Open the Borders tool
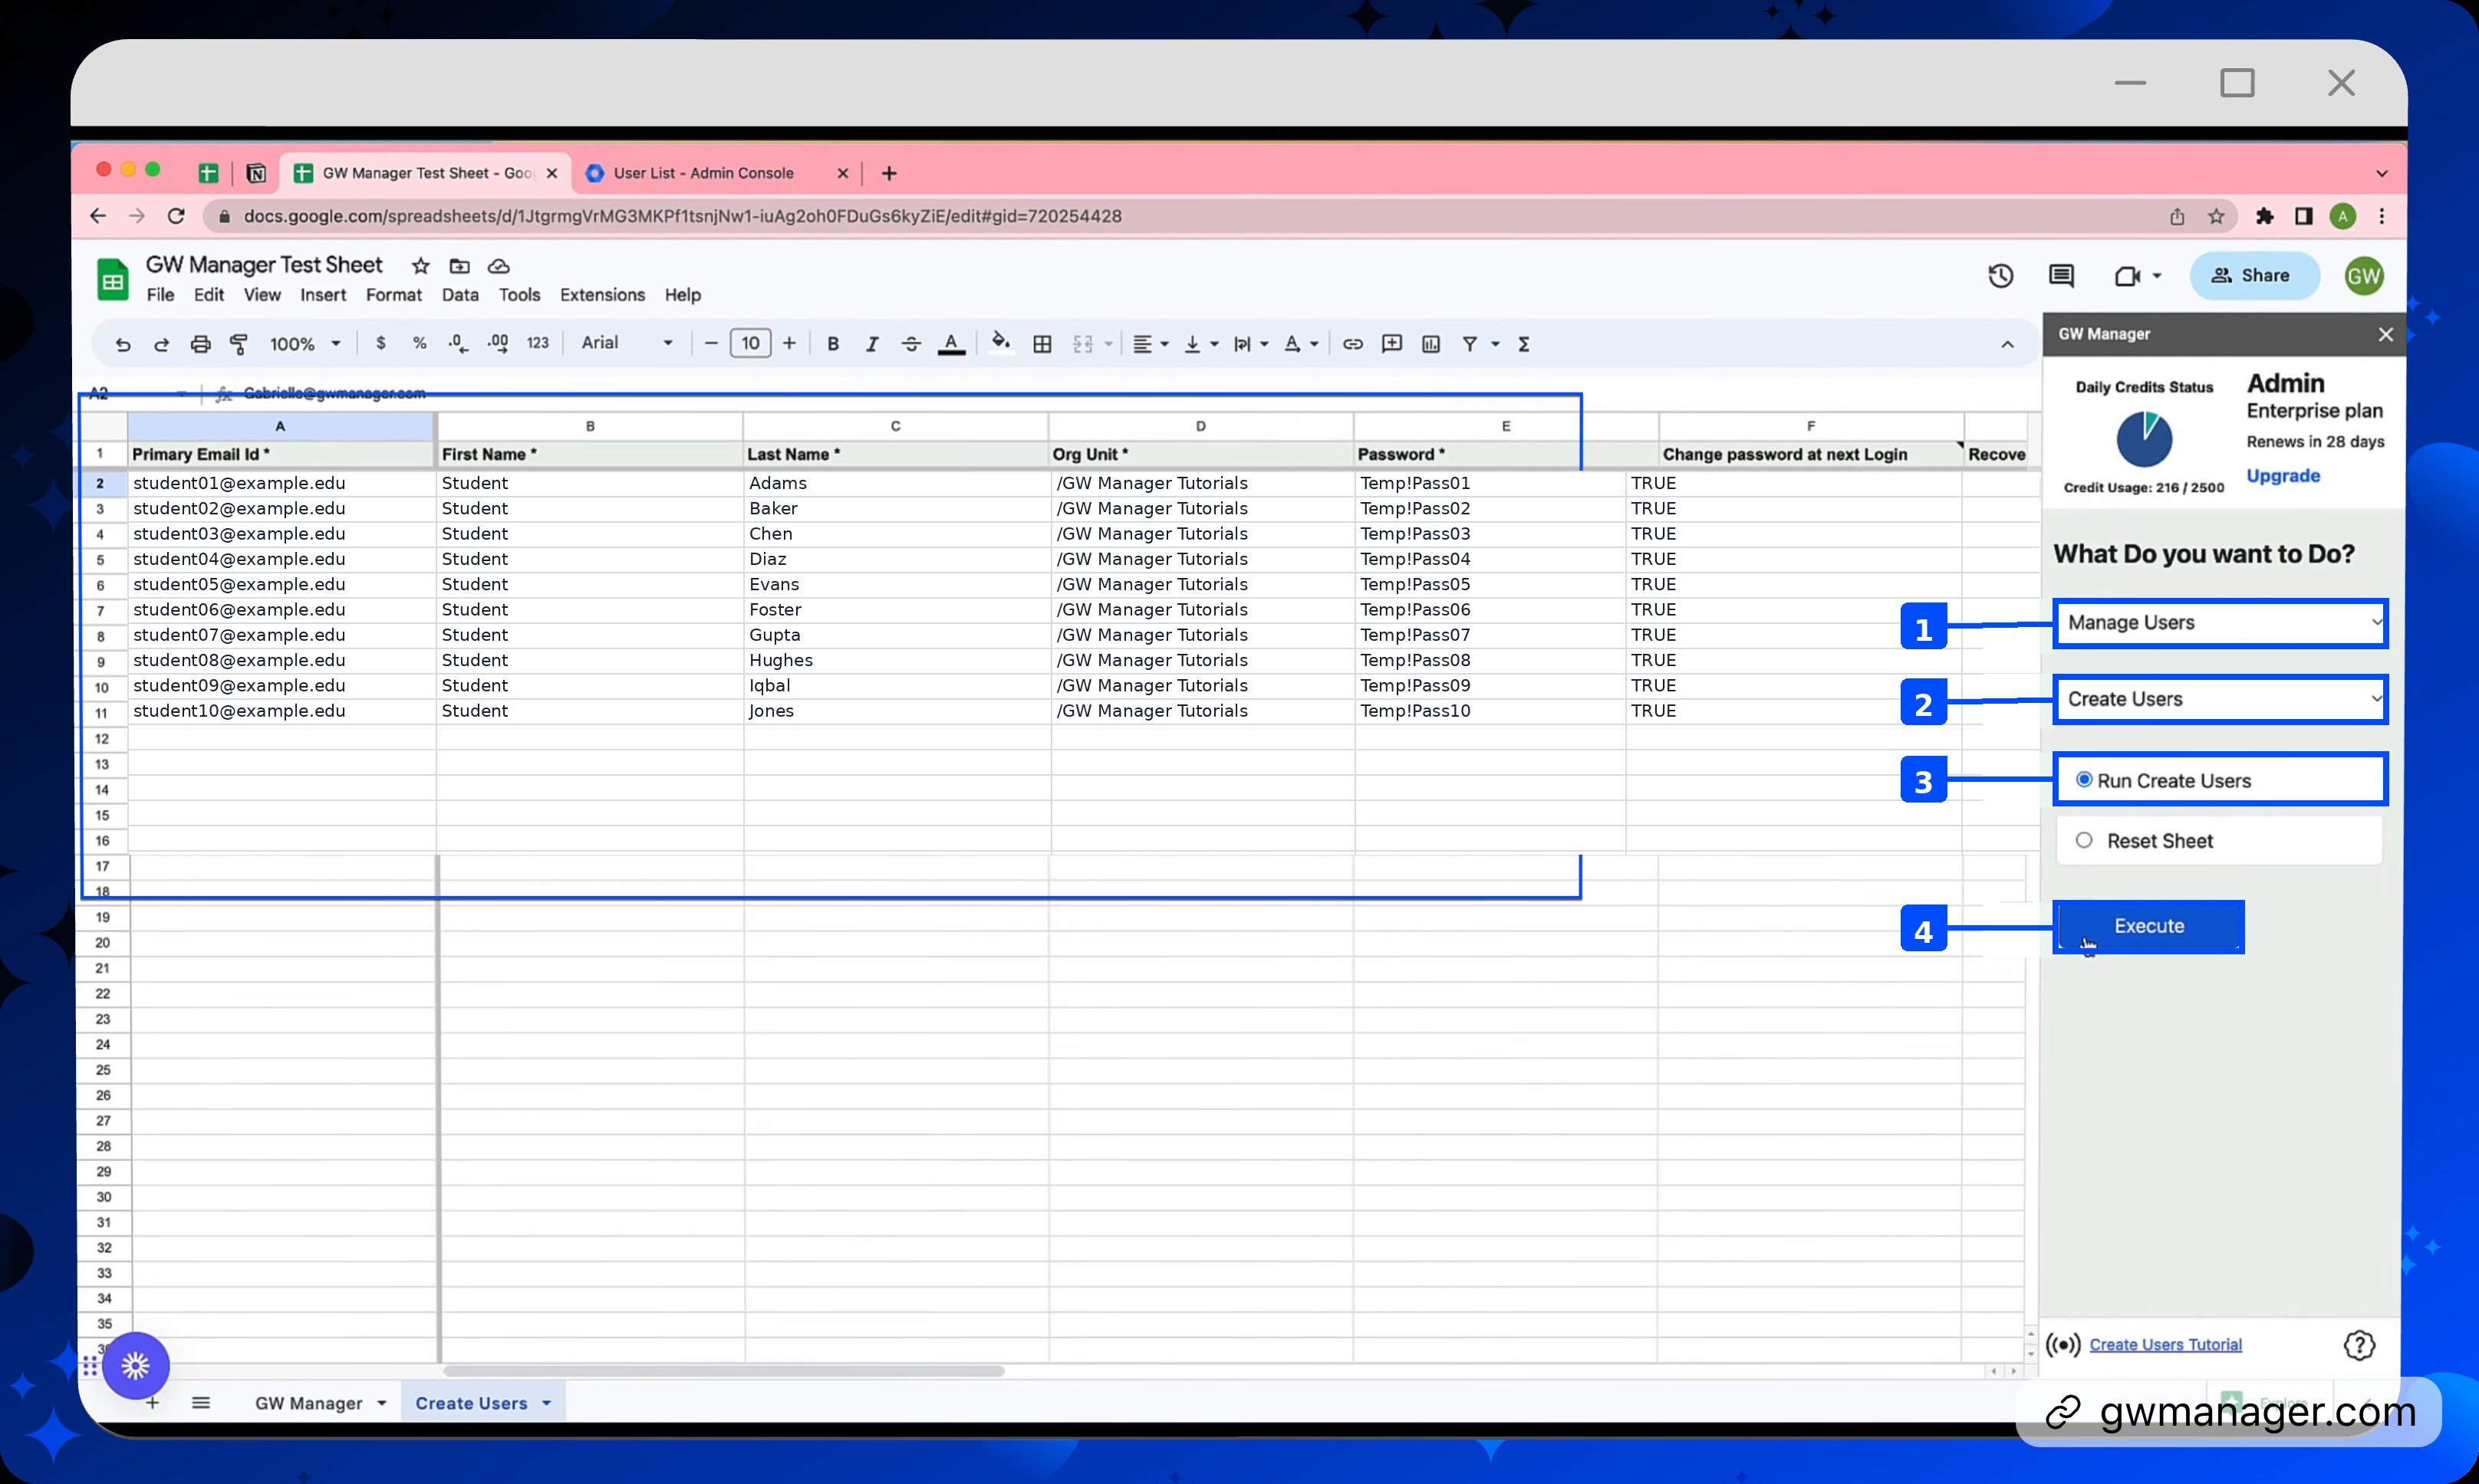This screenshot has height=1484, width=2479. click(x=1042, y=344)
